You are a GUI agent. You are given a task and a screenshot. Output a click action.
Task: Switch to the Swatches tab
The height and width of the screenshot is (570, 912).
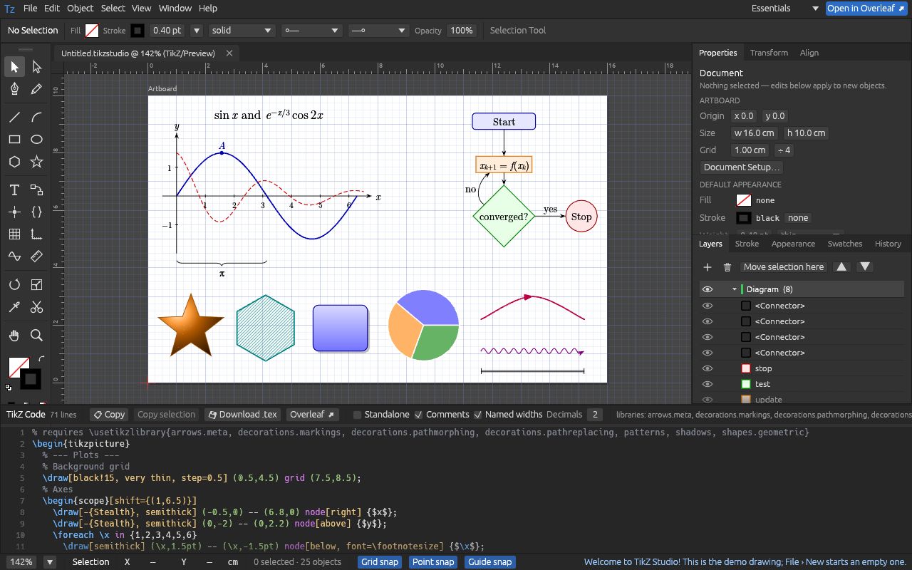(x=844, y=244)
